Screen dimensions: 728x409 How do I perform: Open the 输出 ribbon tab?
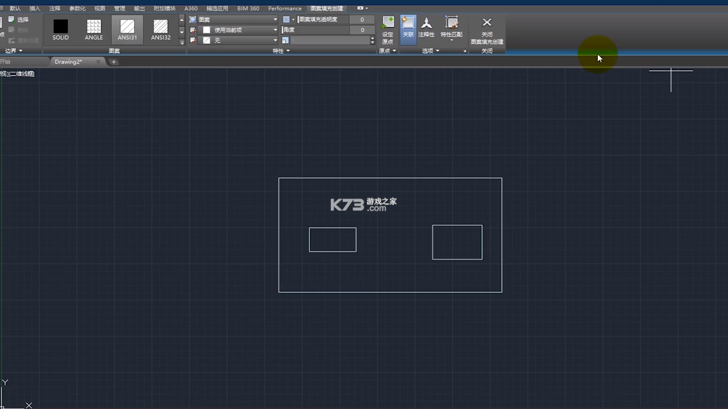(x=139, y=8)
